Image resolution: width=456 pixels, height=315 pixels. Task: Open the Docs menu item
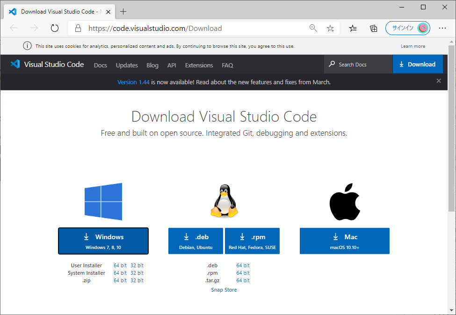coord(101,65)
